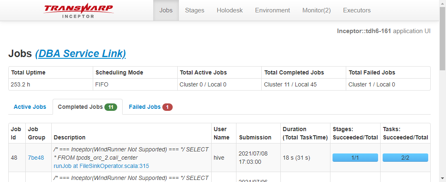
Task: Open runJob at FileSinkOperator.scala:315 link
Action: pyautogui.click(x=101, y=166)
